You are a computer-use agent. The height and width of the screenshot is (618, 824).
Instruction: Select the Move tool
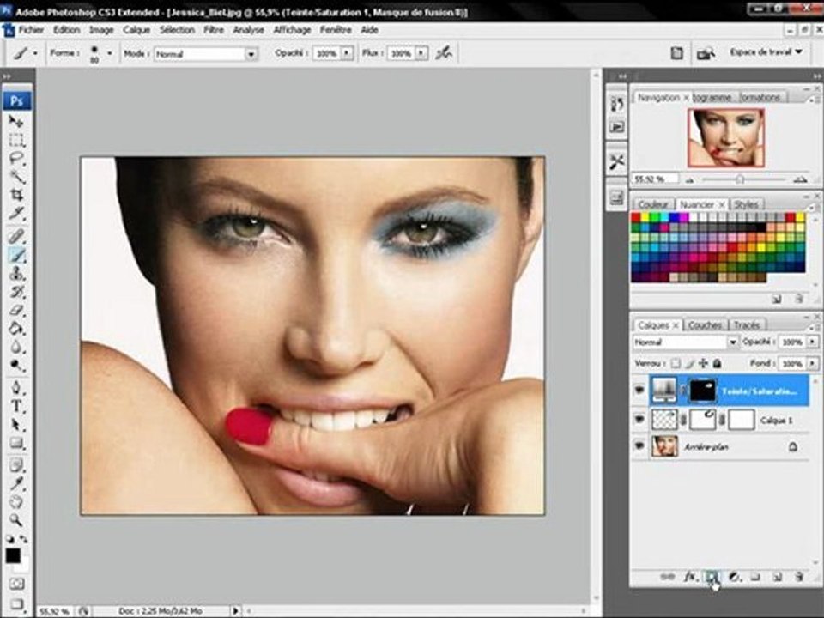click(x=16, y=122)
